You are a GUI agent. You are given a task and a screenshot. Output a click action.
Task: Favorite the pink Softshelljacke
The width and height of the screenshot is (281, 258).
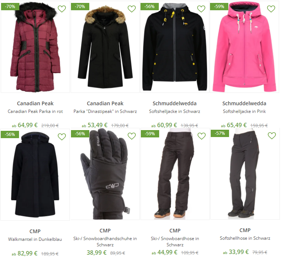(271, 9)
